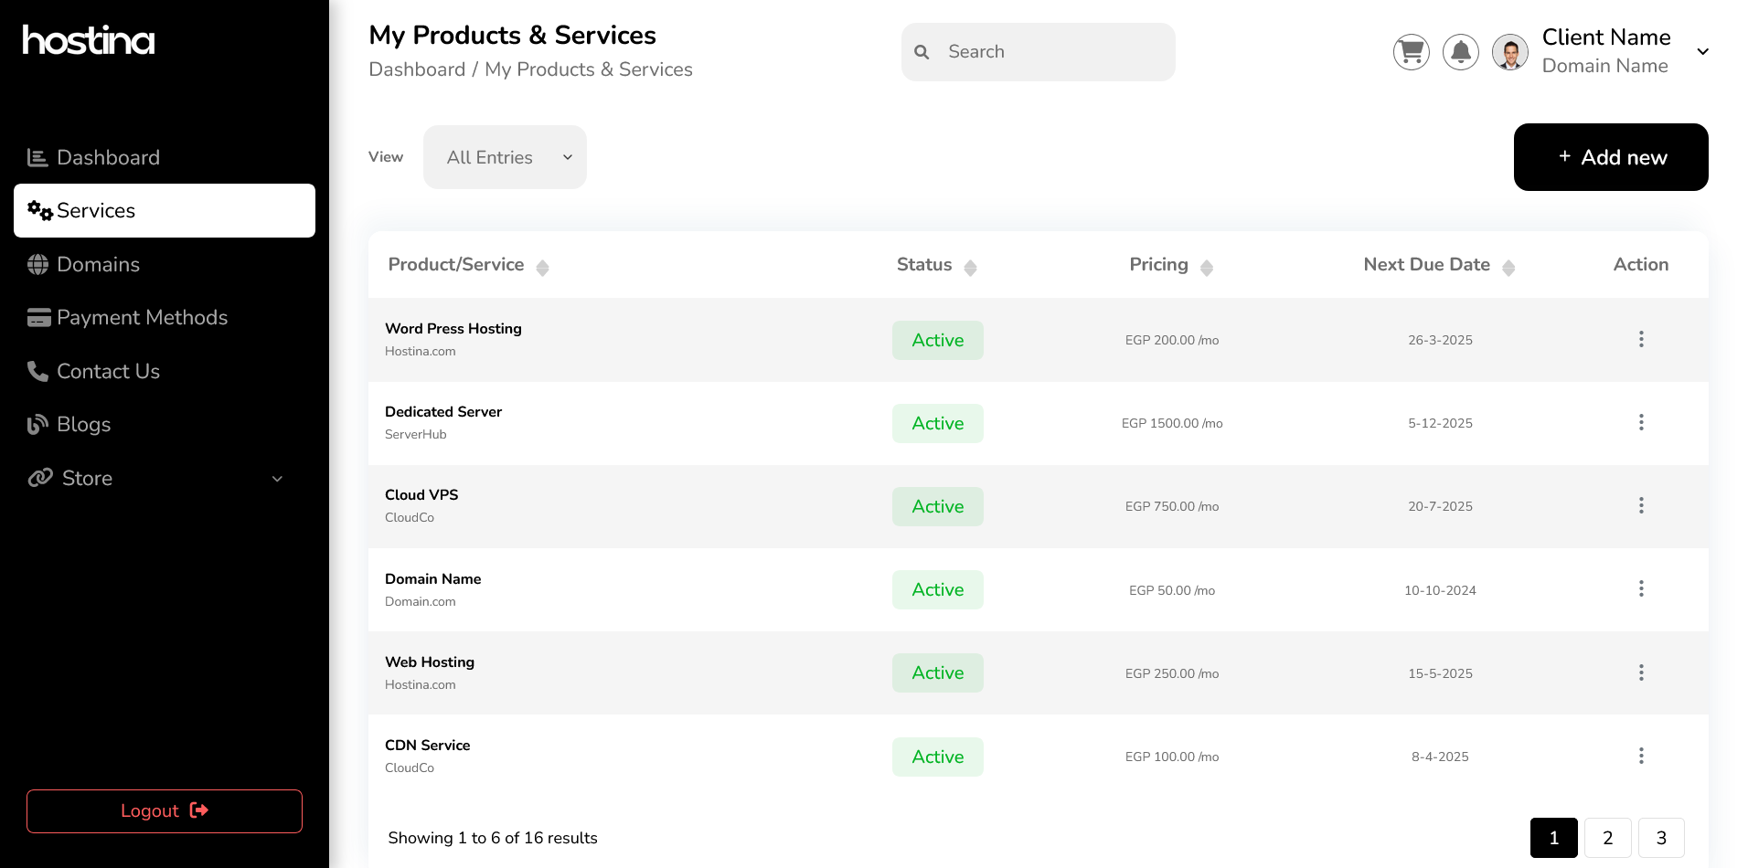The image size is (1748, 868).
Task: Click the search magnifier icon
Action: click(922, 52)
